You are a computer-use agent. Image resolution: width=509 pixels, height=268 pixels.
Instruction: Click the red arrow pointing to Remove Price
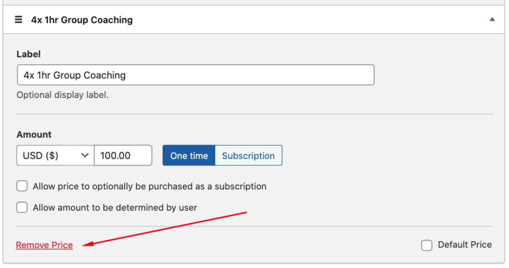click(x=164, y=228)
